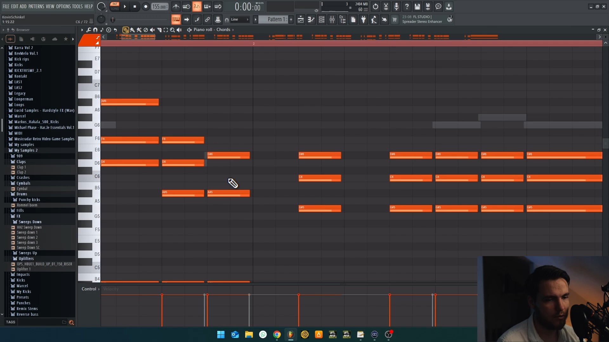The height and width of the screenshot is (342, 609).
Task: Click the play button to preview
Action: (125, 6)
